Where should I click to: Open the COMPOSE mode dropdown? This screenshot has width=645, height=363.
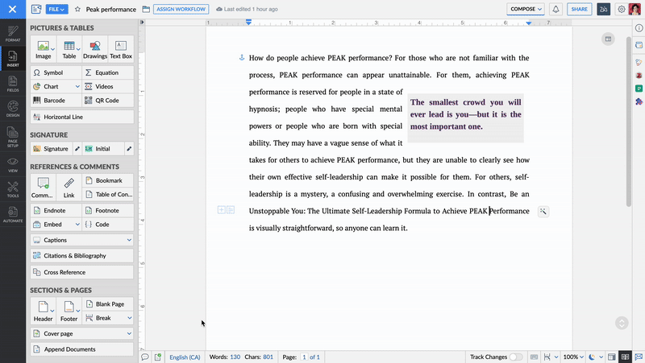pyautogui.click(x=526, y=10)
